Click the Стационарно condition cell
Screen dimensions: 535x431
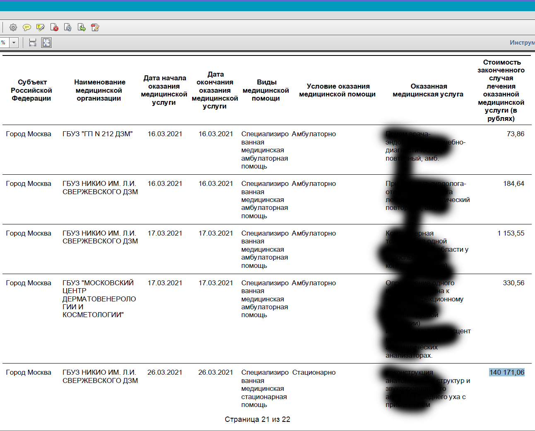(314, 373)
